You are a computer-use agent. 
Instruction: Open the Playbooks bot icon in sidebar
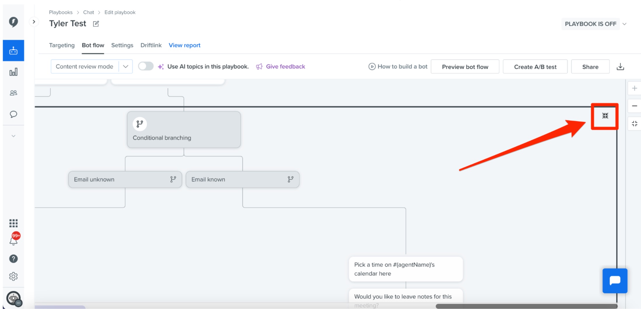click(x=13, y=51)
